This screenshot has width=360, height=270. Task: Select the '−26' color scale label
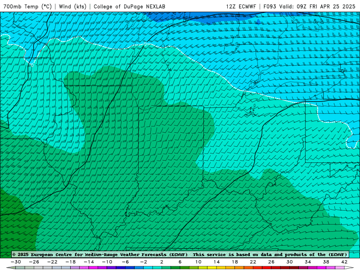coord(34,262)
